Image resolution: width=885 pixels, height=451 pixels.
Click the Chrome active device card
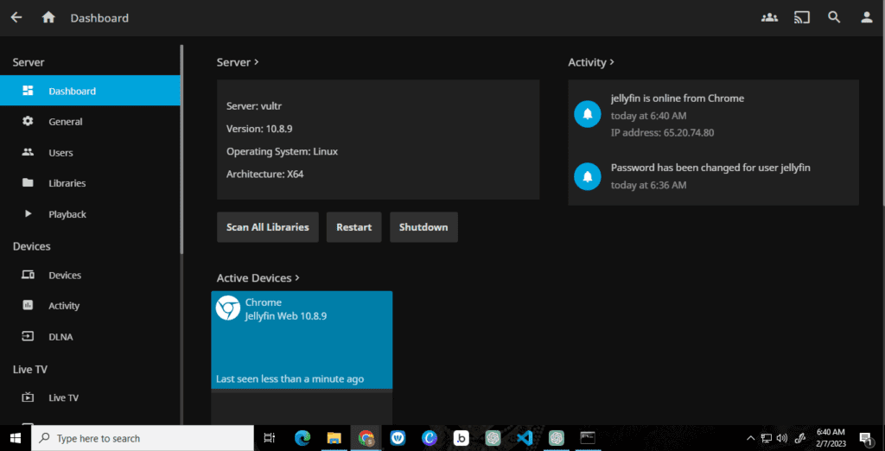click(x=302, y=340)
